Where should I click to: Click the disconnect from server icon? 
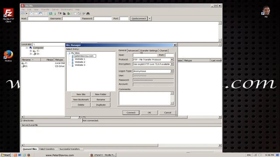pos(64,14)
